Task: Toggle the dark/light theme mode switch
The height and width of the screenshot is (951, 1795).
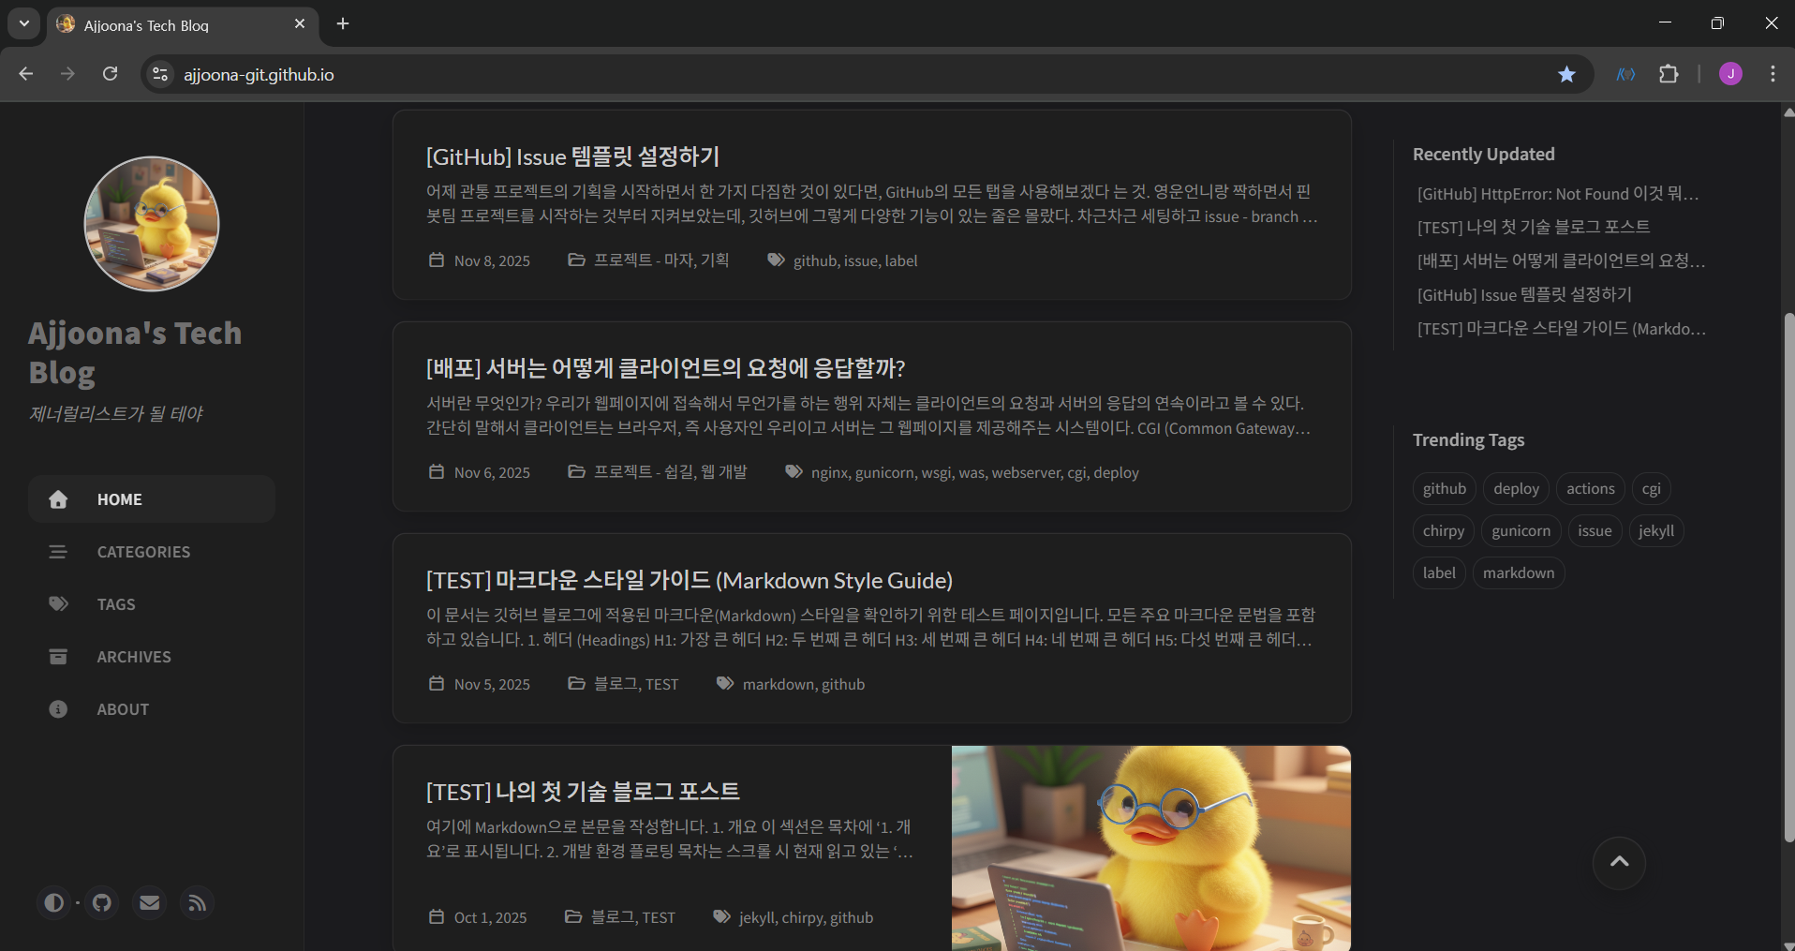Action: (x=54, y=902)
